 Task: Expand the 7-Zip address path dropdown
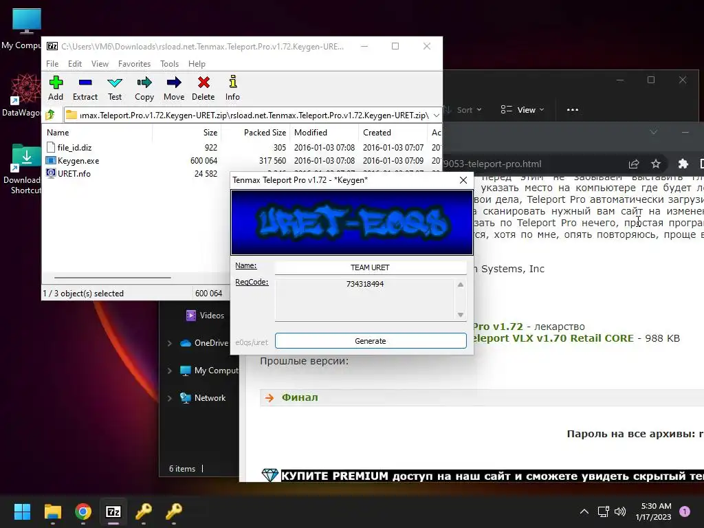click(x=436, y=115)
